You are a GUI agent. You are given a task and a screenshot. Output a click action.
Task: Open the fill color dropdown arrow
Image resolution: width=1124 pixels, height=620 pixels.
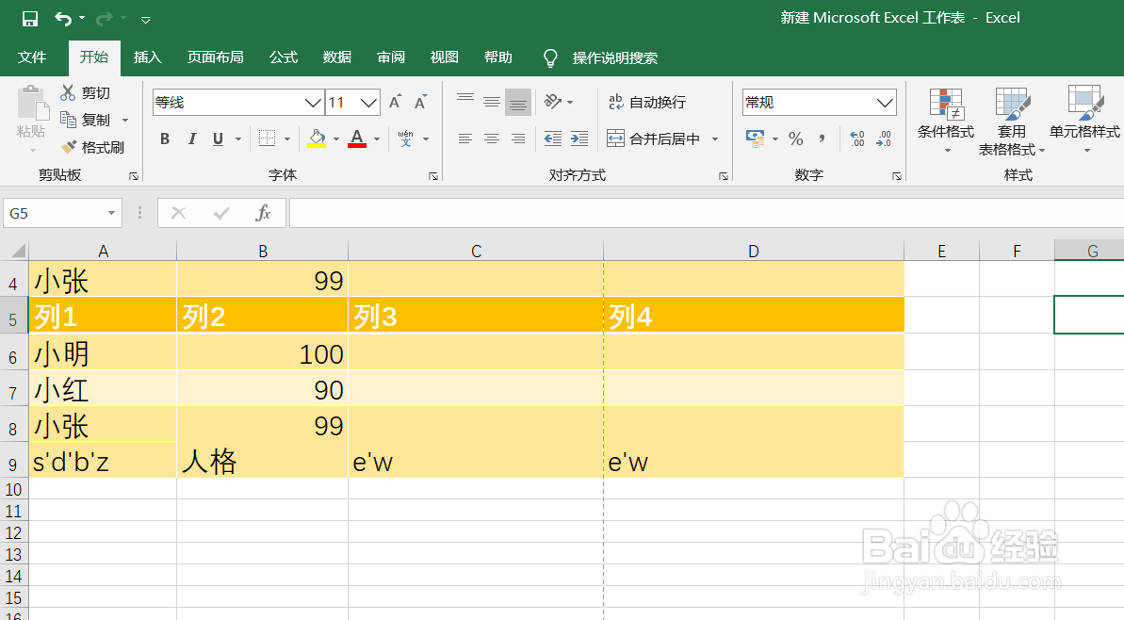point(336,139)
